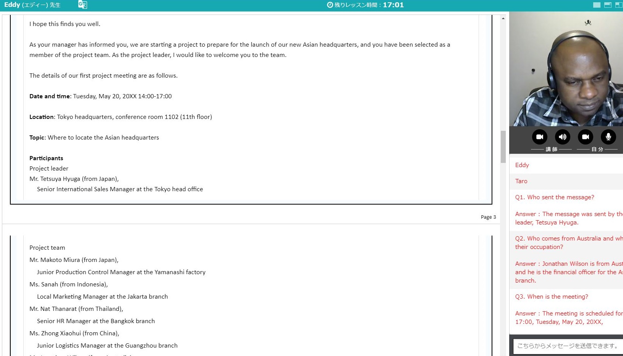Click the scroll-up arrow of textbook

tap(503, 18)
